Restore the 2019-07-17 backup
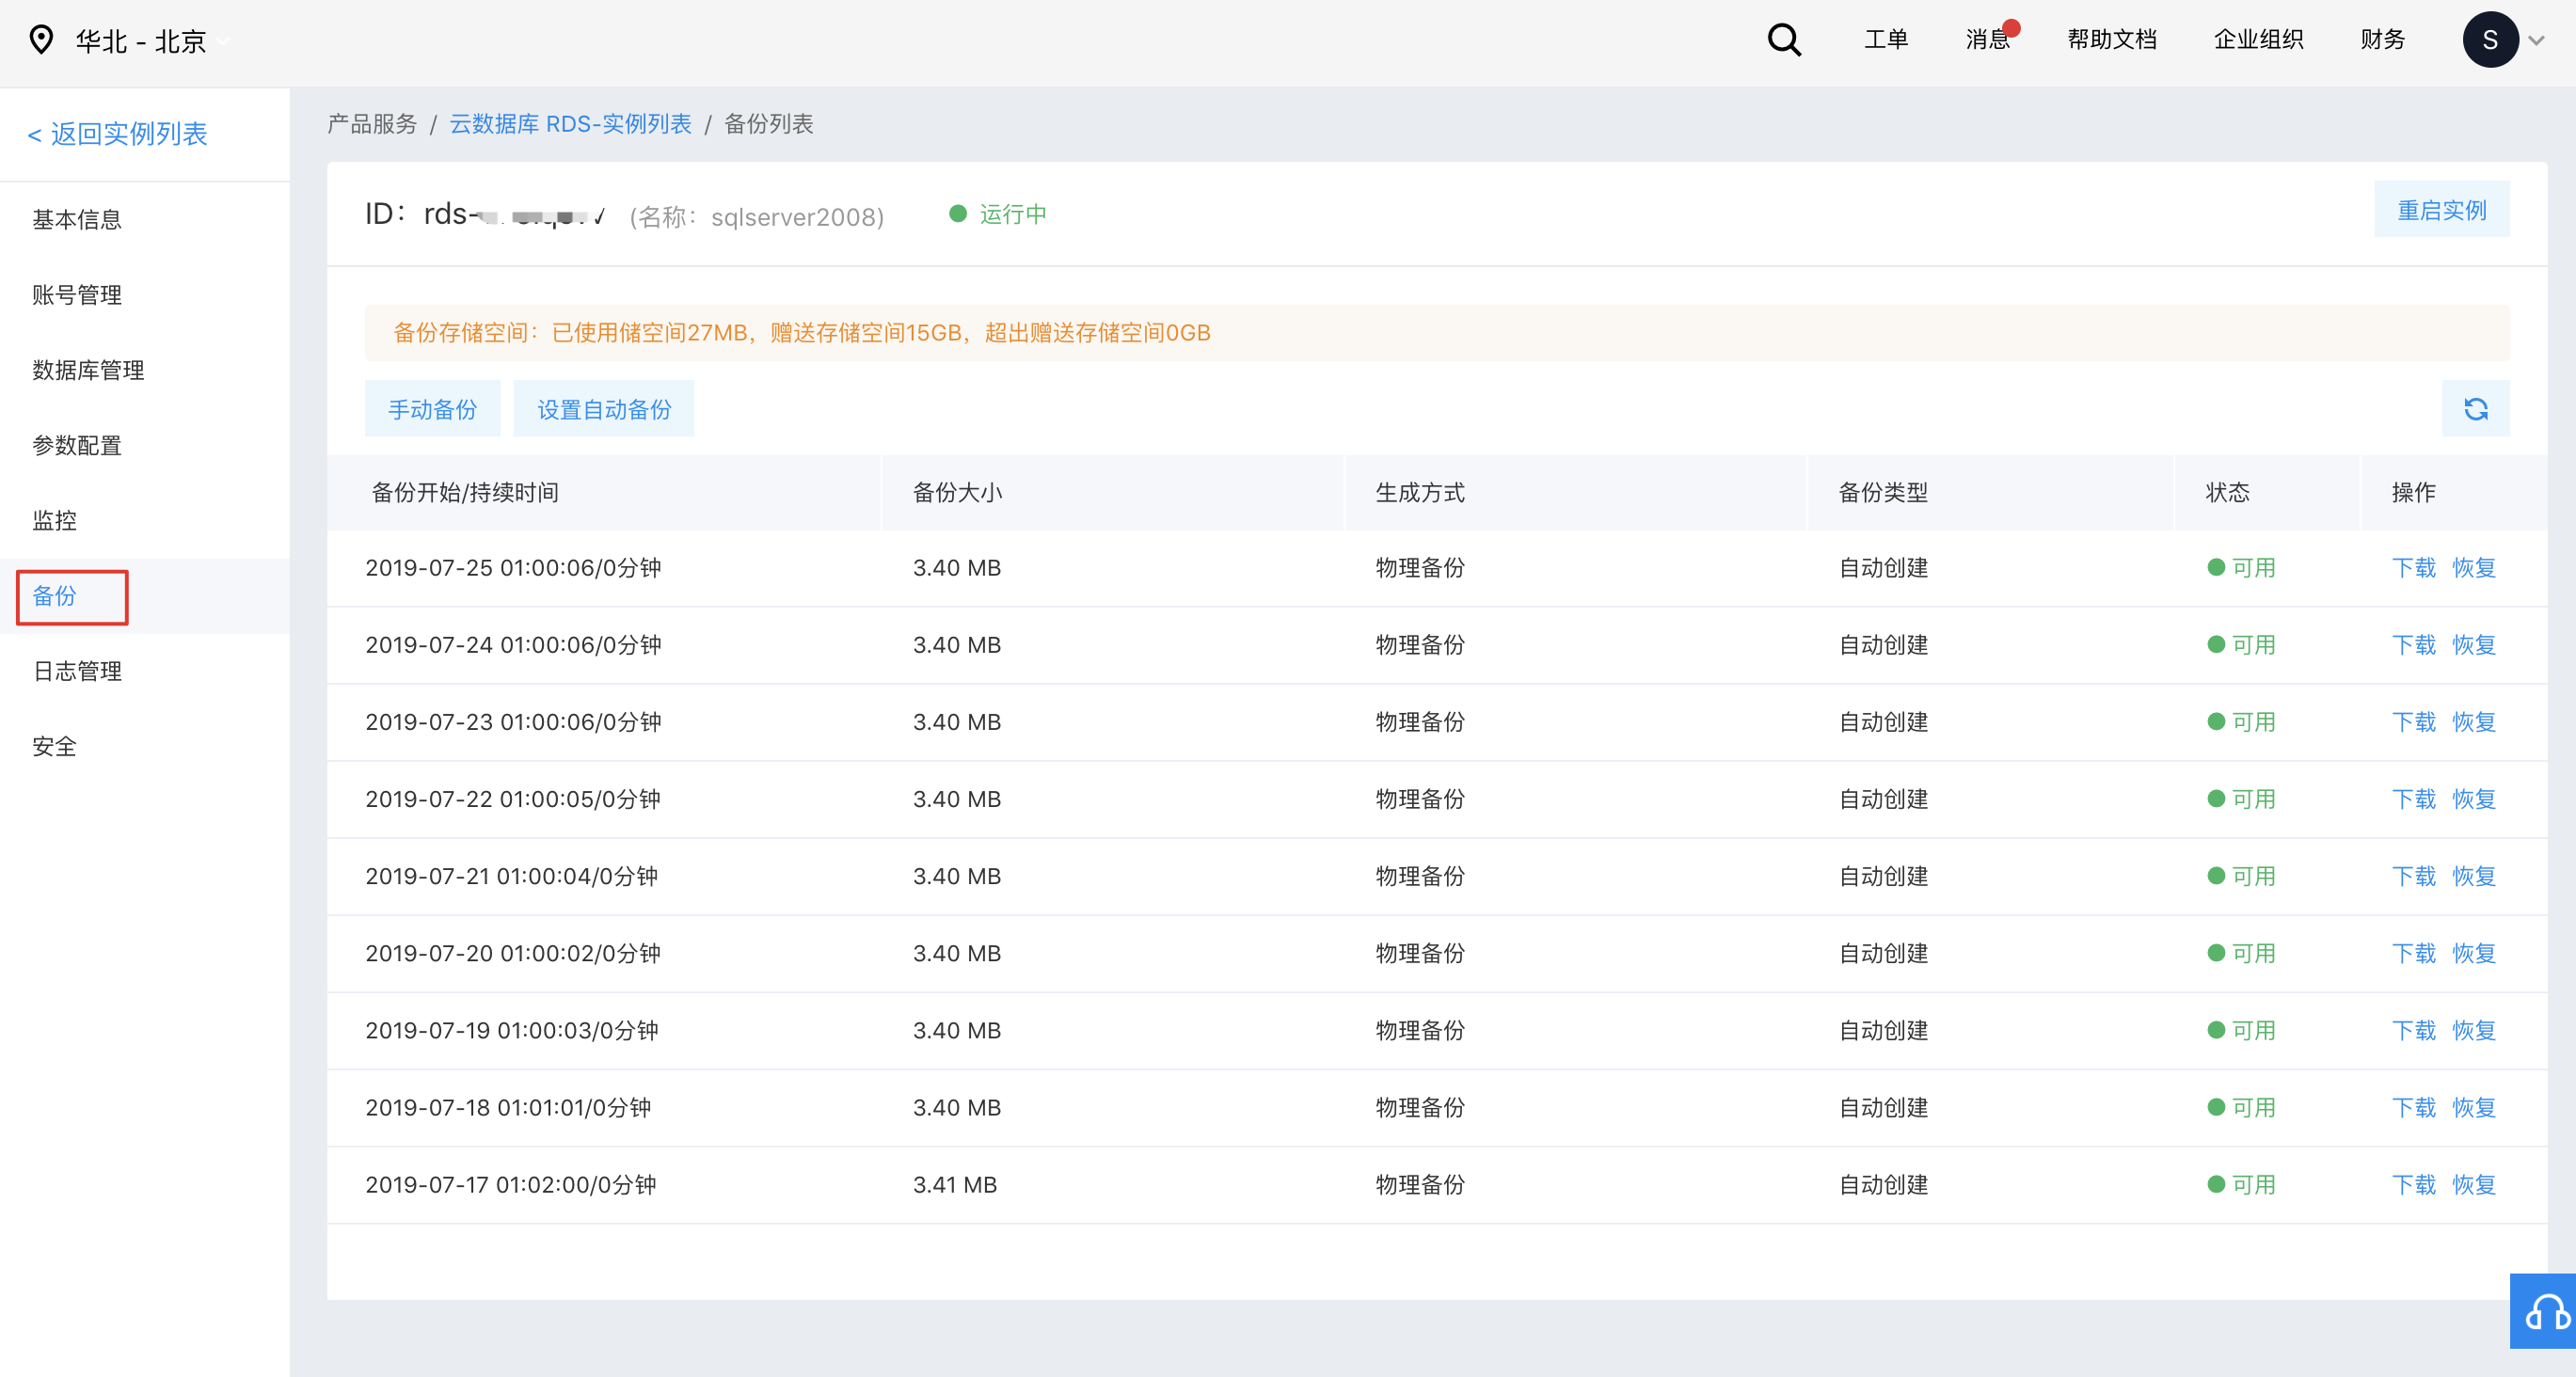This screenshot has width=2576, height=1377. [x=2474, y=1185]
